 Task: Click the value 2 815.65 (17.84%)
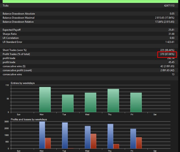[x=165, y=18]
